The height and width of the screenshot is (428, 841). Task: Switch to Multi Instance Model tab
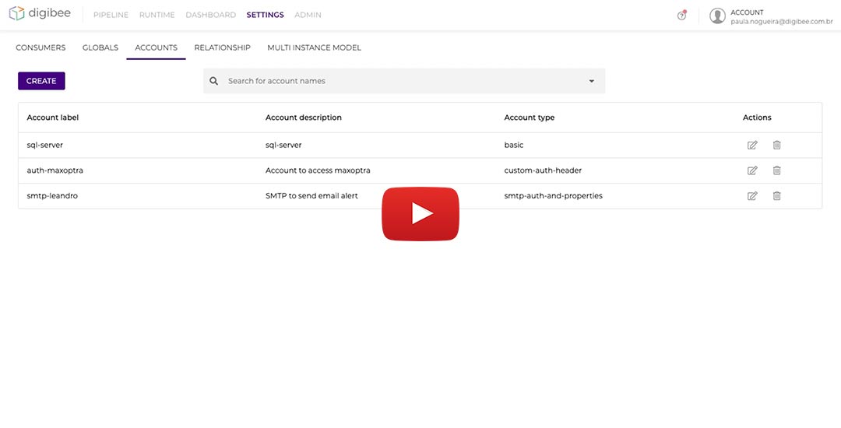pos(315,47)
